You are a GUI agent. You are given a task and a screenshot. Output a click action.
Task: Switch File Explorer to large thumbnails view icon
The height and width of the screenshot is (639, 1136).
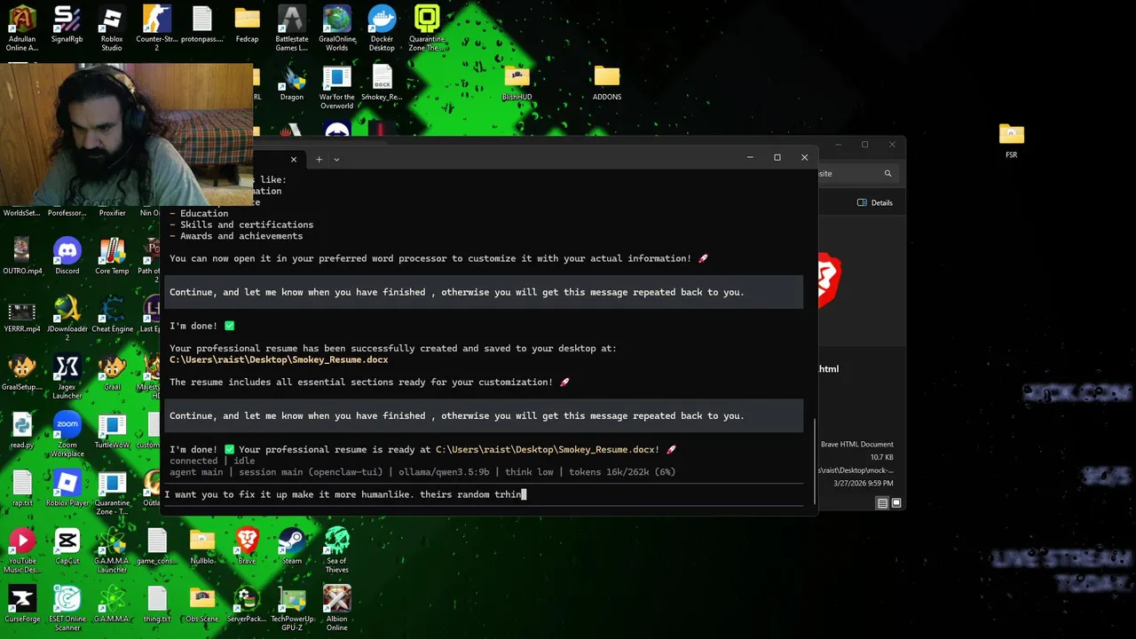pos(896,503)
